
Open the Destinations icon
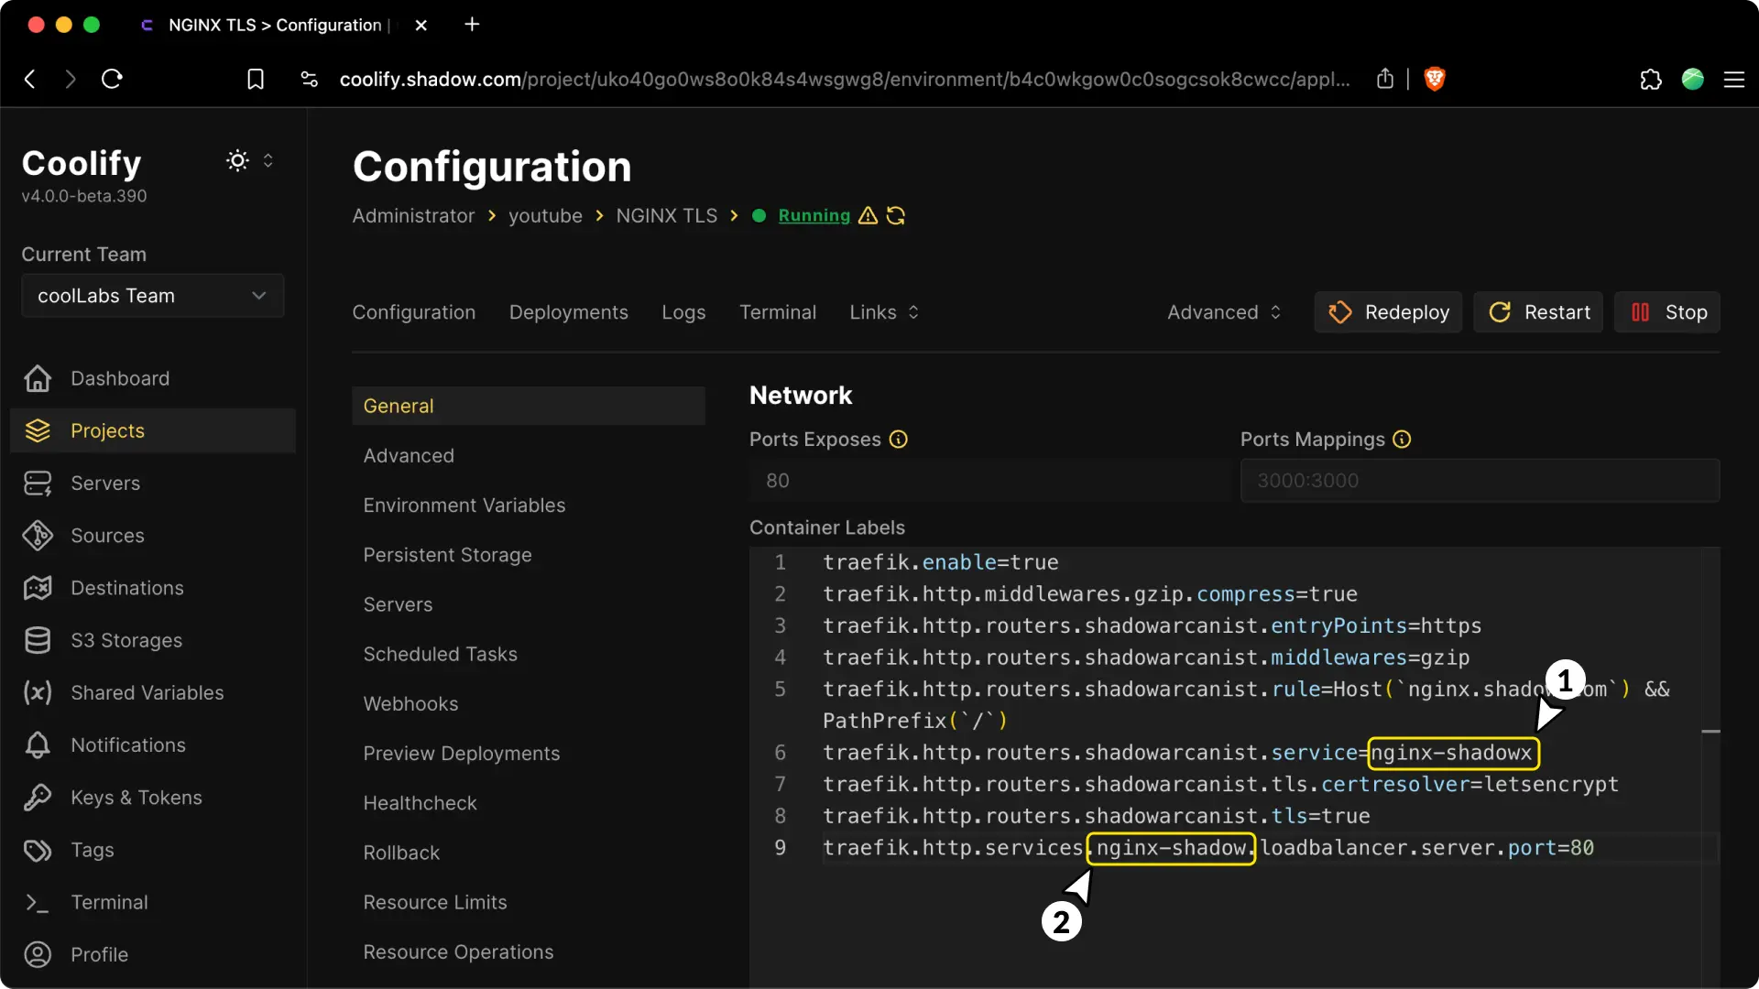click(38, 588)
